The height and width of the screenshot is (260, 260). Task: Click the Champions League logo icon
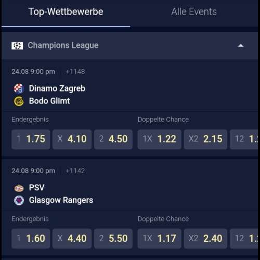(17, 46)
